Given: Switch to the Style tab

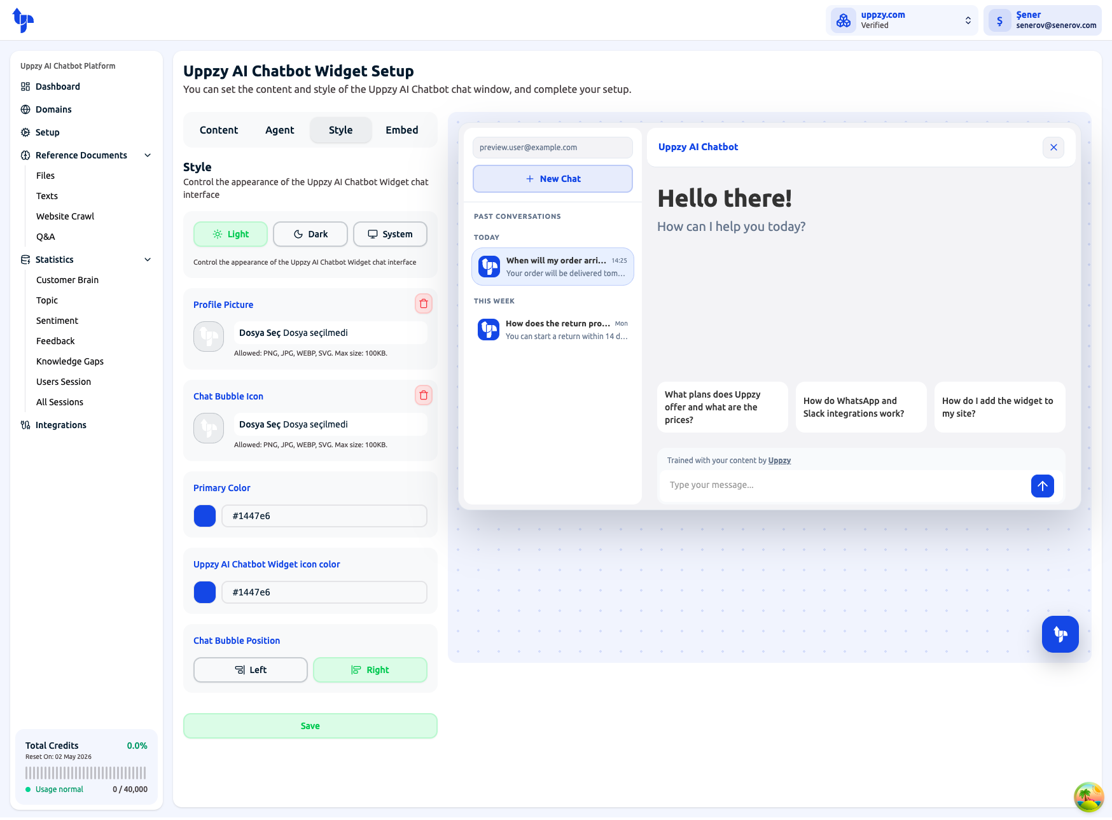Looking at the screenshot, I should pos(341,130).
